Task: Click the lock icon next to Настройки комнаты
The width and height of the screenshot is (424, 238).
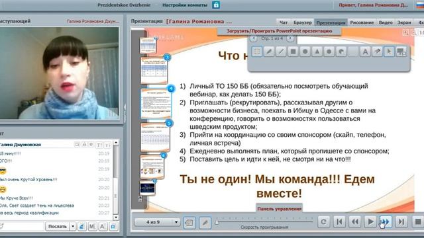Action: click(x=216, y=5)
